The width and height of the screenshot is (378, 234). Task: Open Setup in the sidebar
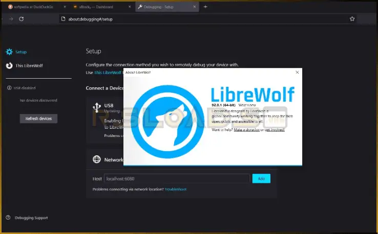21,52
